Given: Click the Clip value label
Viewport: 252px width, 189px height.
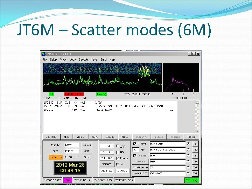Looking at the screenshot, I should (107, 152).
